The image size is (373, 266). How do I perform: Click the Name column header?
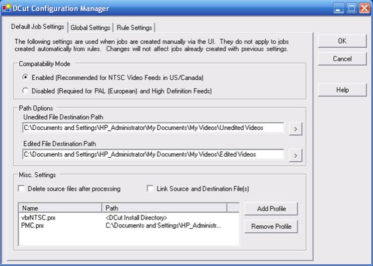[61, 208]
